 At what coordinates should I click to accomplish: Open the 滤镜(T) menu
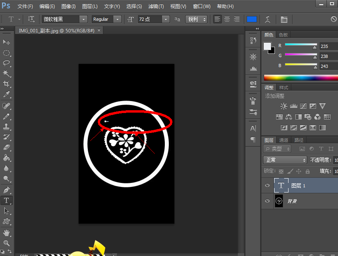tap(156, 6)
